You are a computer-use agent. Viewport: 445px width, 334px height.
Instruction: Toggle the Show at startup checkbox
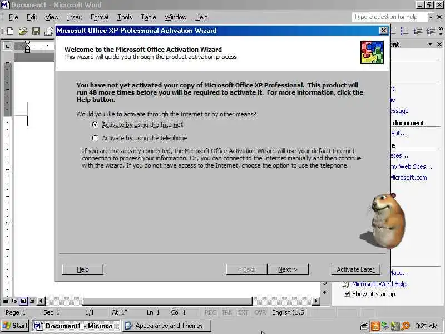coord(347,294)
